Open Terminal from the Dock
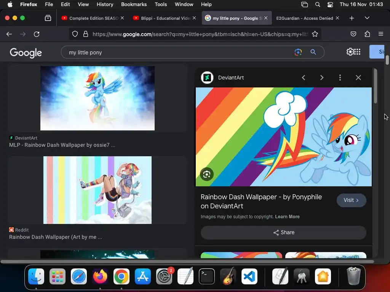390x292 pixels. tap(207, 276)
